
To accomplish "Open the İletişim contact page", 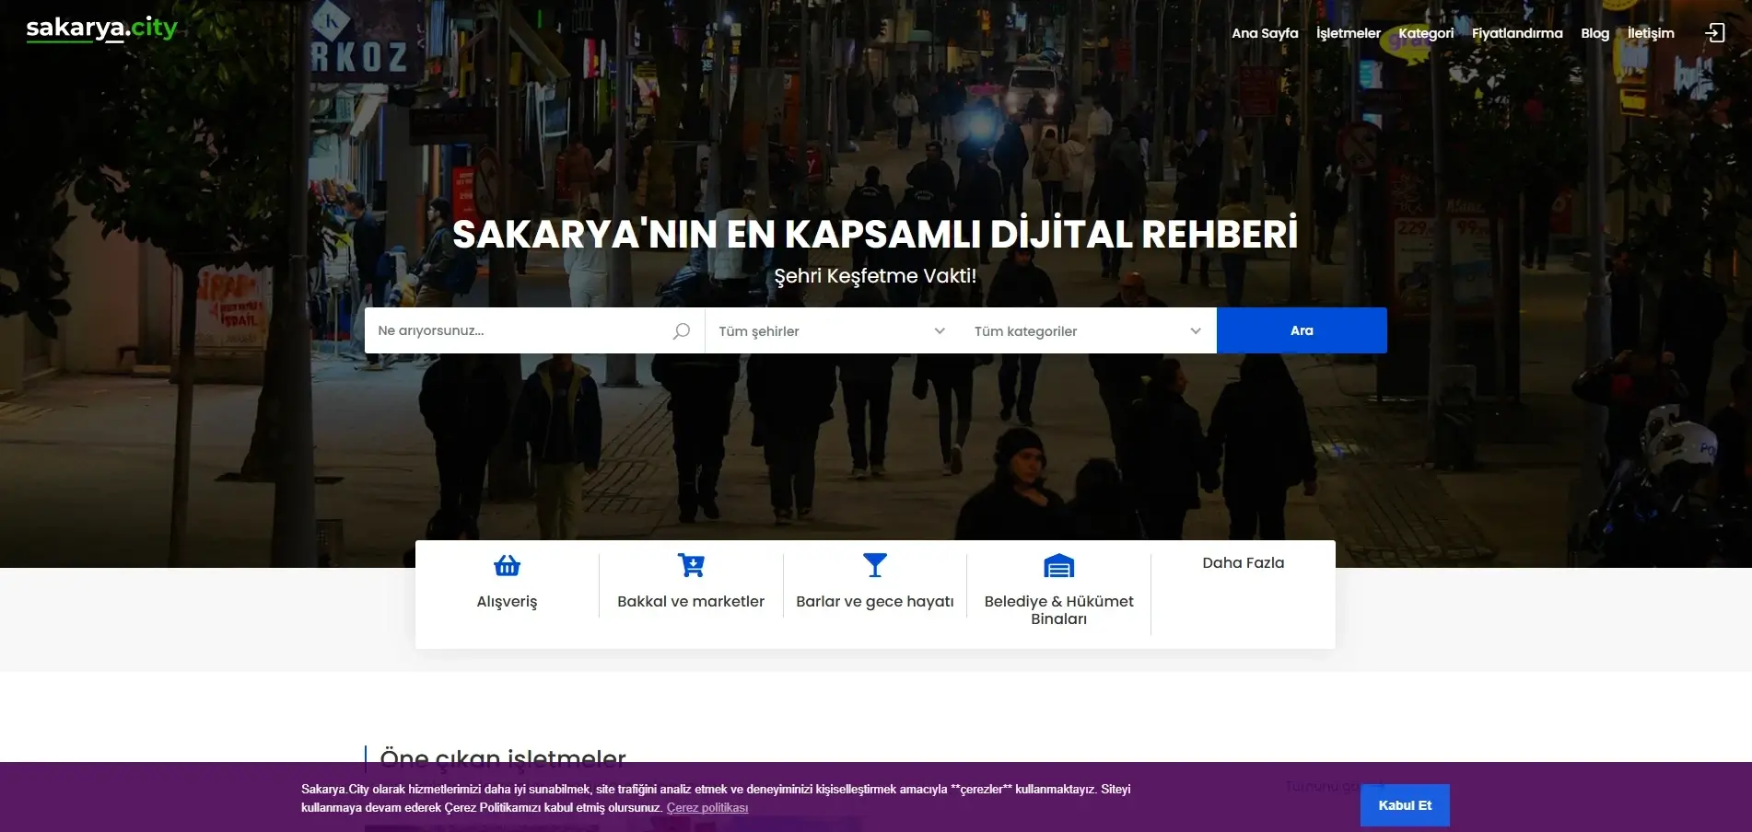I will tap(1650, 33).
